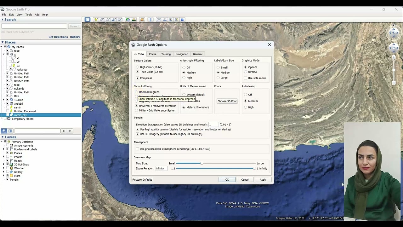
Task: Collapse the Search panel header arrow
Action: pos(2,20)
